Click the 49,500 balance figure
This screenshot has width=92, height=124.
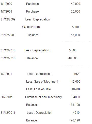73,58
